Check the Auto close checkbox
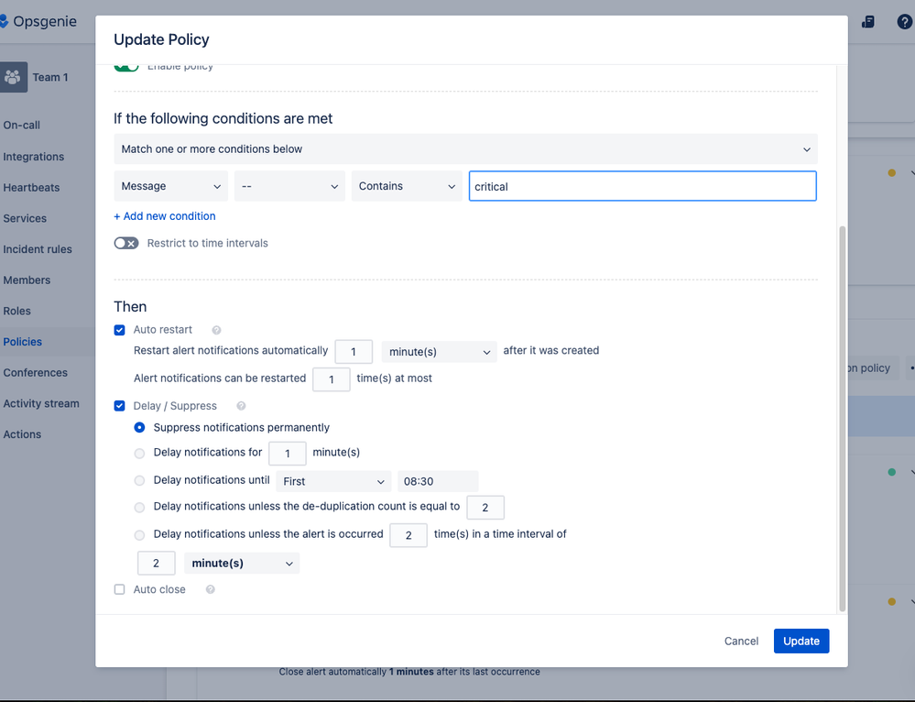 click(120, 590)
